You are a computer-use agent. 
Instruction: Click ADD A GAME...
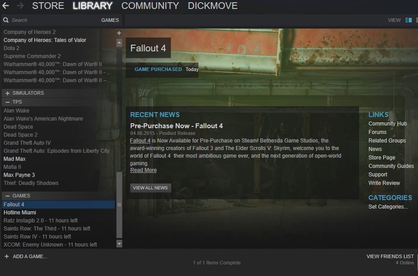tap(30, 256)
